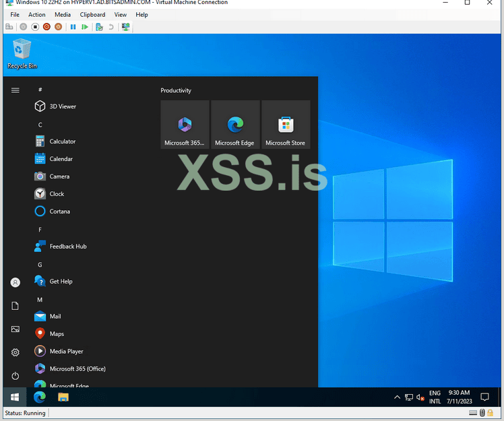
Task: Open File Explorer from the guest taskbar
Action: pos(63,397)
